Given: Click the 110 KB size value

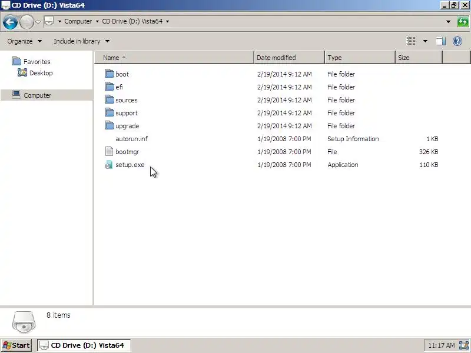Looking at the screenshot, I should tap(429, 165).
